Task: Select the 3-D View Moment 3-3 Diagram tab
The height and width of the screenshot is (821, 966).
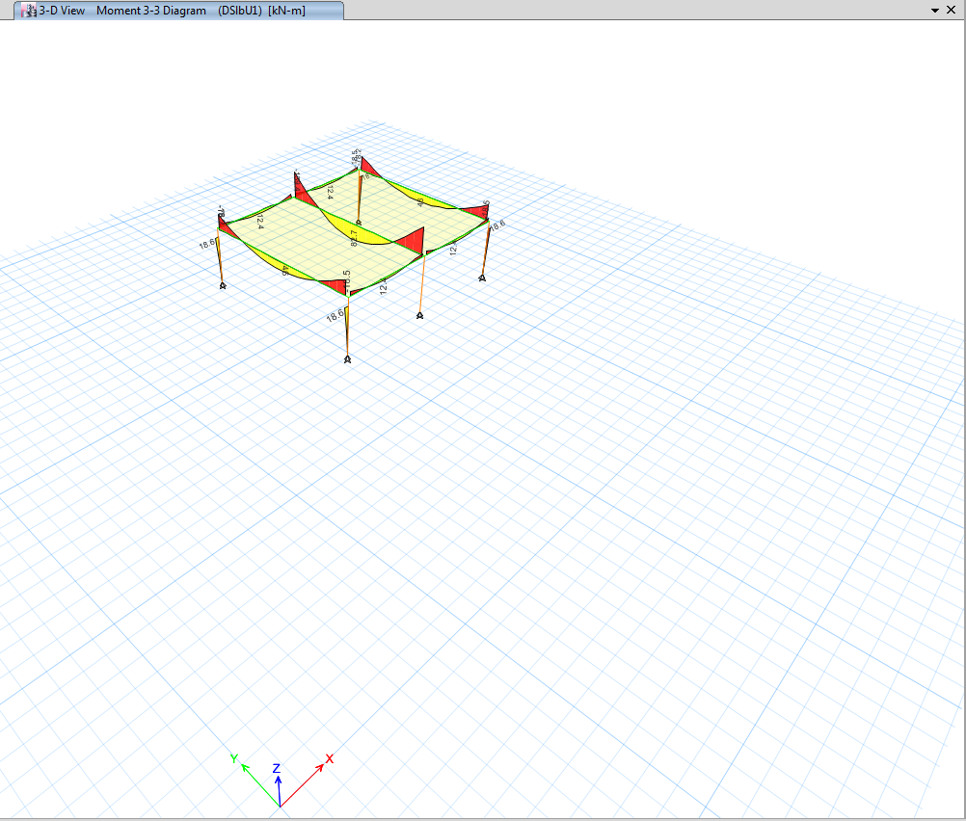Action: [178, 11]
